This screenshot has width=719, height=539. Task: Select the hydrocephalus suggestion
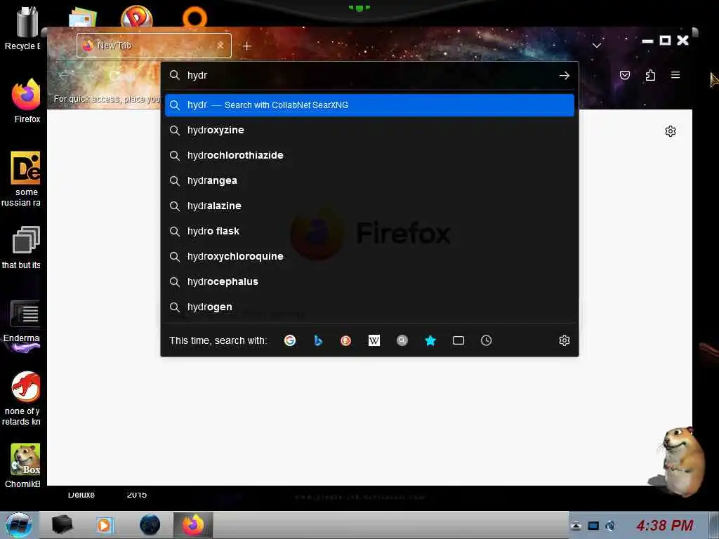(x=369, y=281)
